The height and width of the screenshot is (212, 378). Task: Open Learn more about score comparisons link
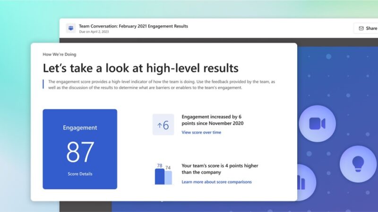(x=216, y=182)
